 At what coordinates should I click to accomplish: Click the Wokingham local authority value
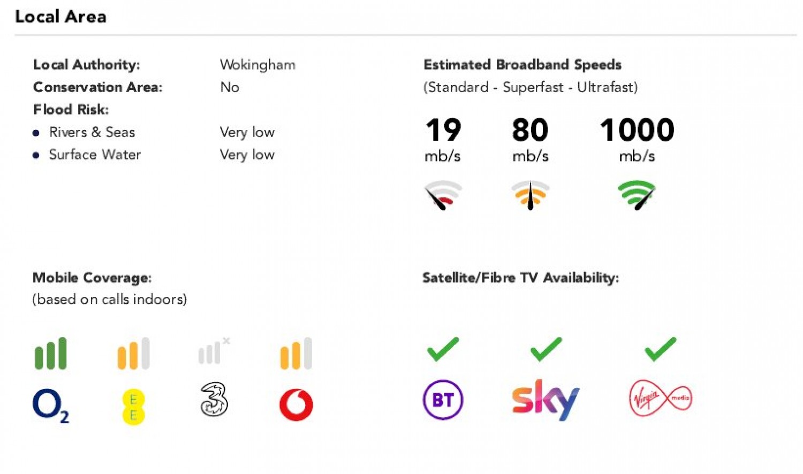point(257,65)
